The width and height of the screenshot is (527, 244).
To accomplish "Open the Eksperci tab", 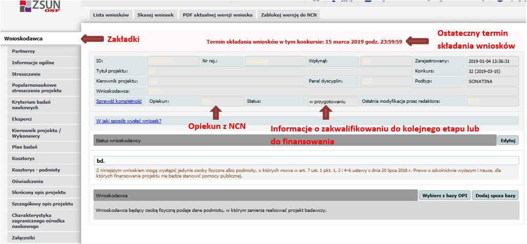I will tap(44, 119).
